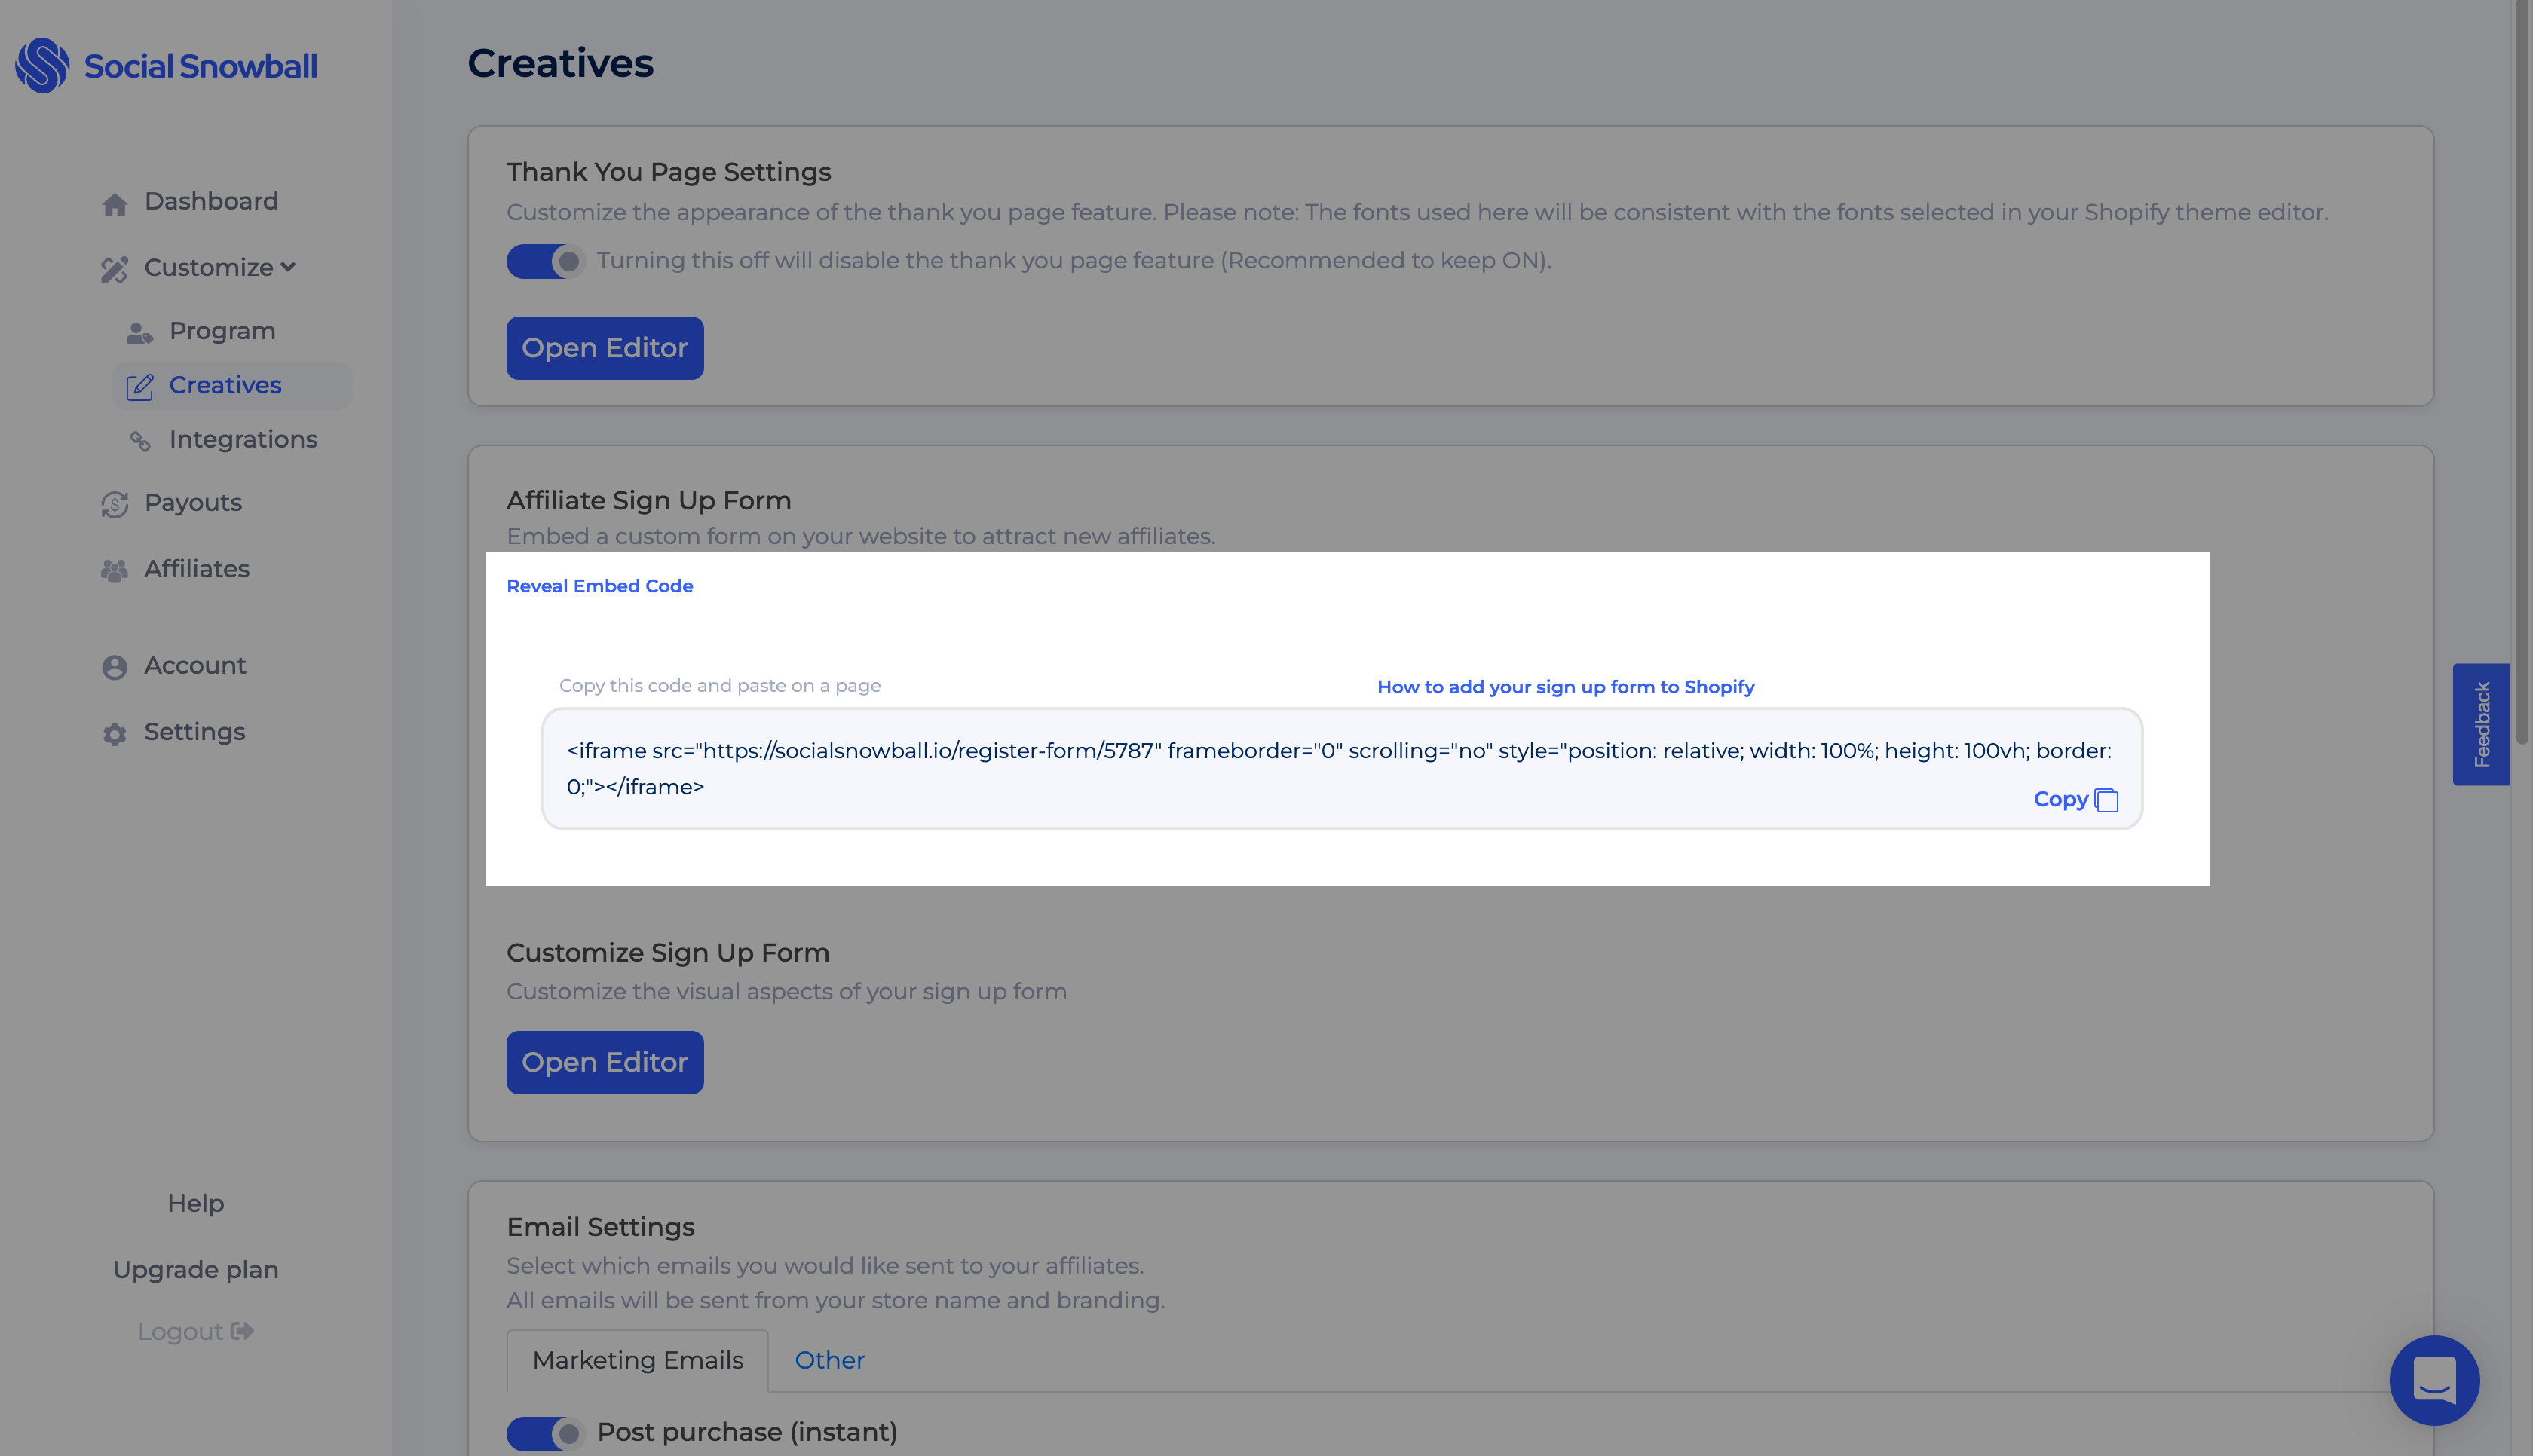
Task: Click the Affiliate Sign Up Form heading
Action: click(649, 500)
